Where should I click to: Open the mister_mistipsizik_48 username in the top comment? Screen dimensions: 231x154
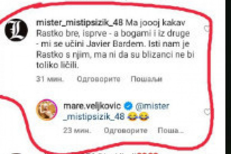[79, 23]
